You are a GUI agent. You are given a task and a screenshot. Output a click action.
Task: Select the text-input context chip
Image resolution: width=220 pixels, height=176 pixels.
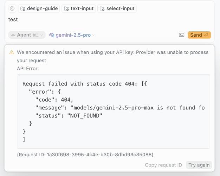tap(78, 8)
